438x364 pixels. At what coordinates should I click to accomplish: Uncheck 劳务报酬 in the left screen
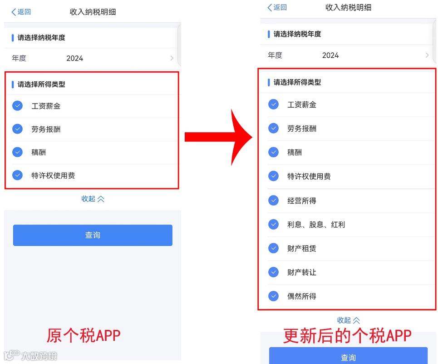pos(17,129)
